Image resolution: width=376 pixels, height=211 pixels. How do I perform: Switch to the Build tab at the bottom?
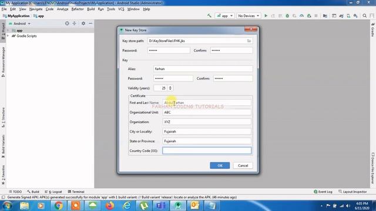tap(33, 192)
